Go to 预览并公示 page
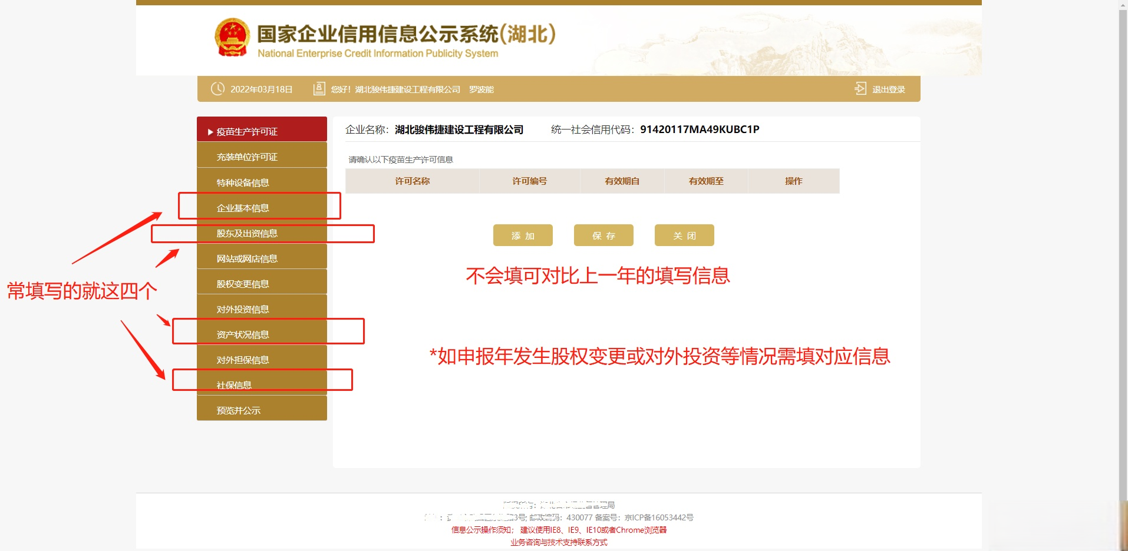The height and width of the screenshot is (551, 1128). 262,408
